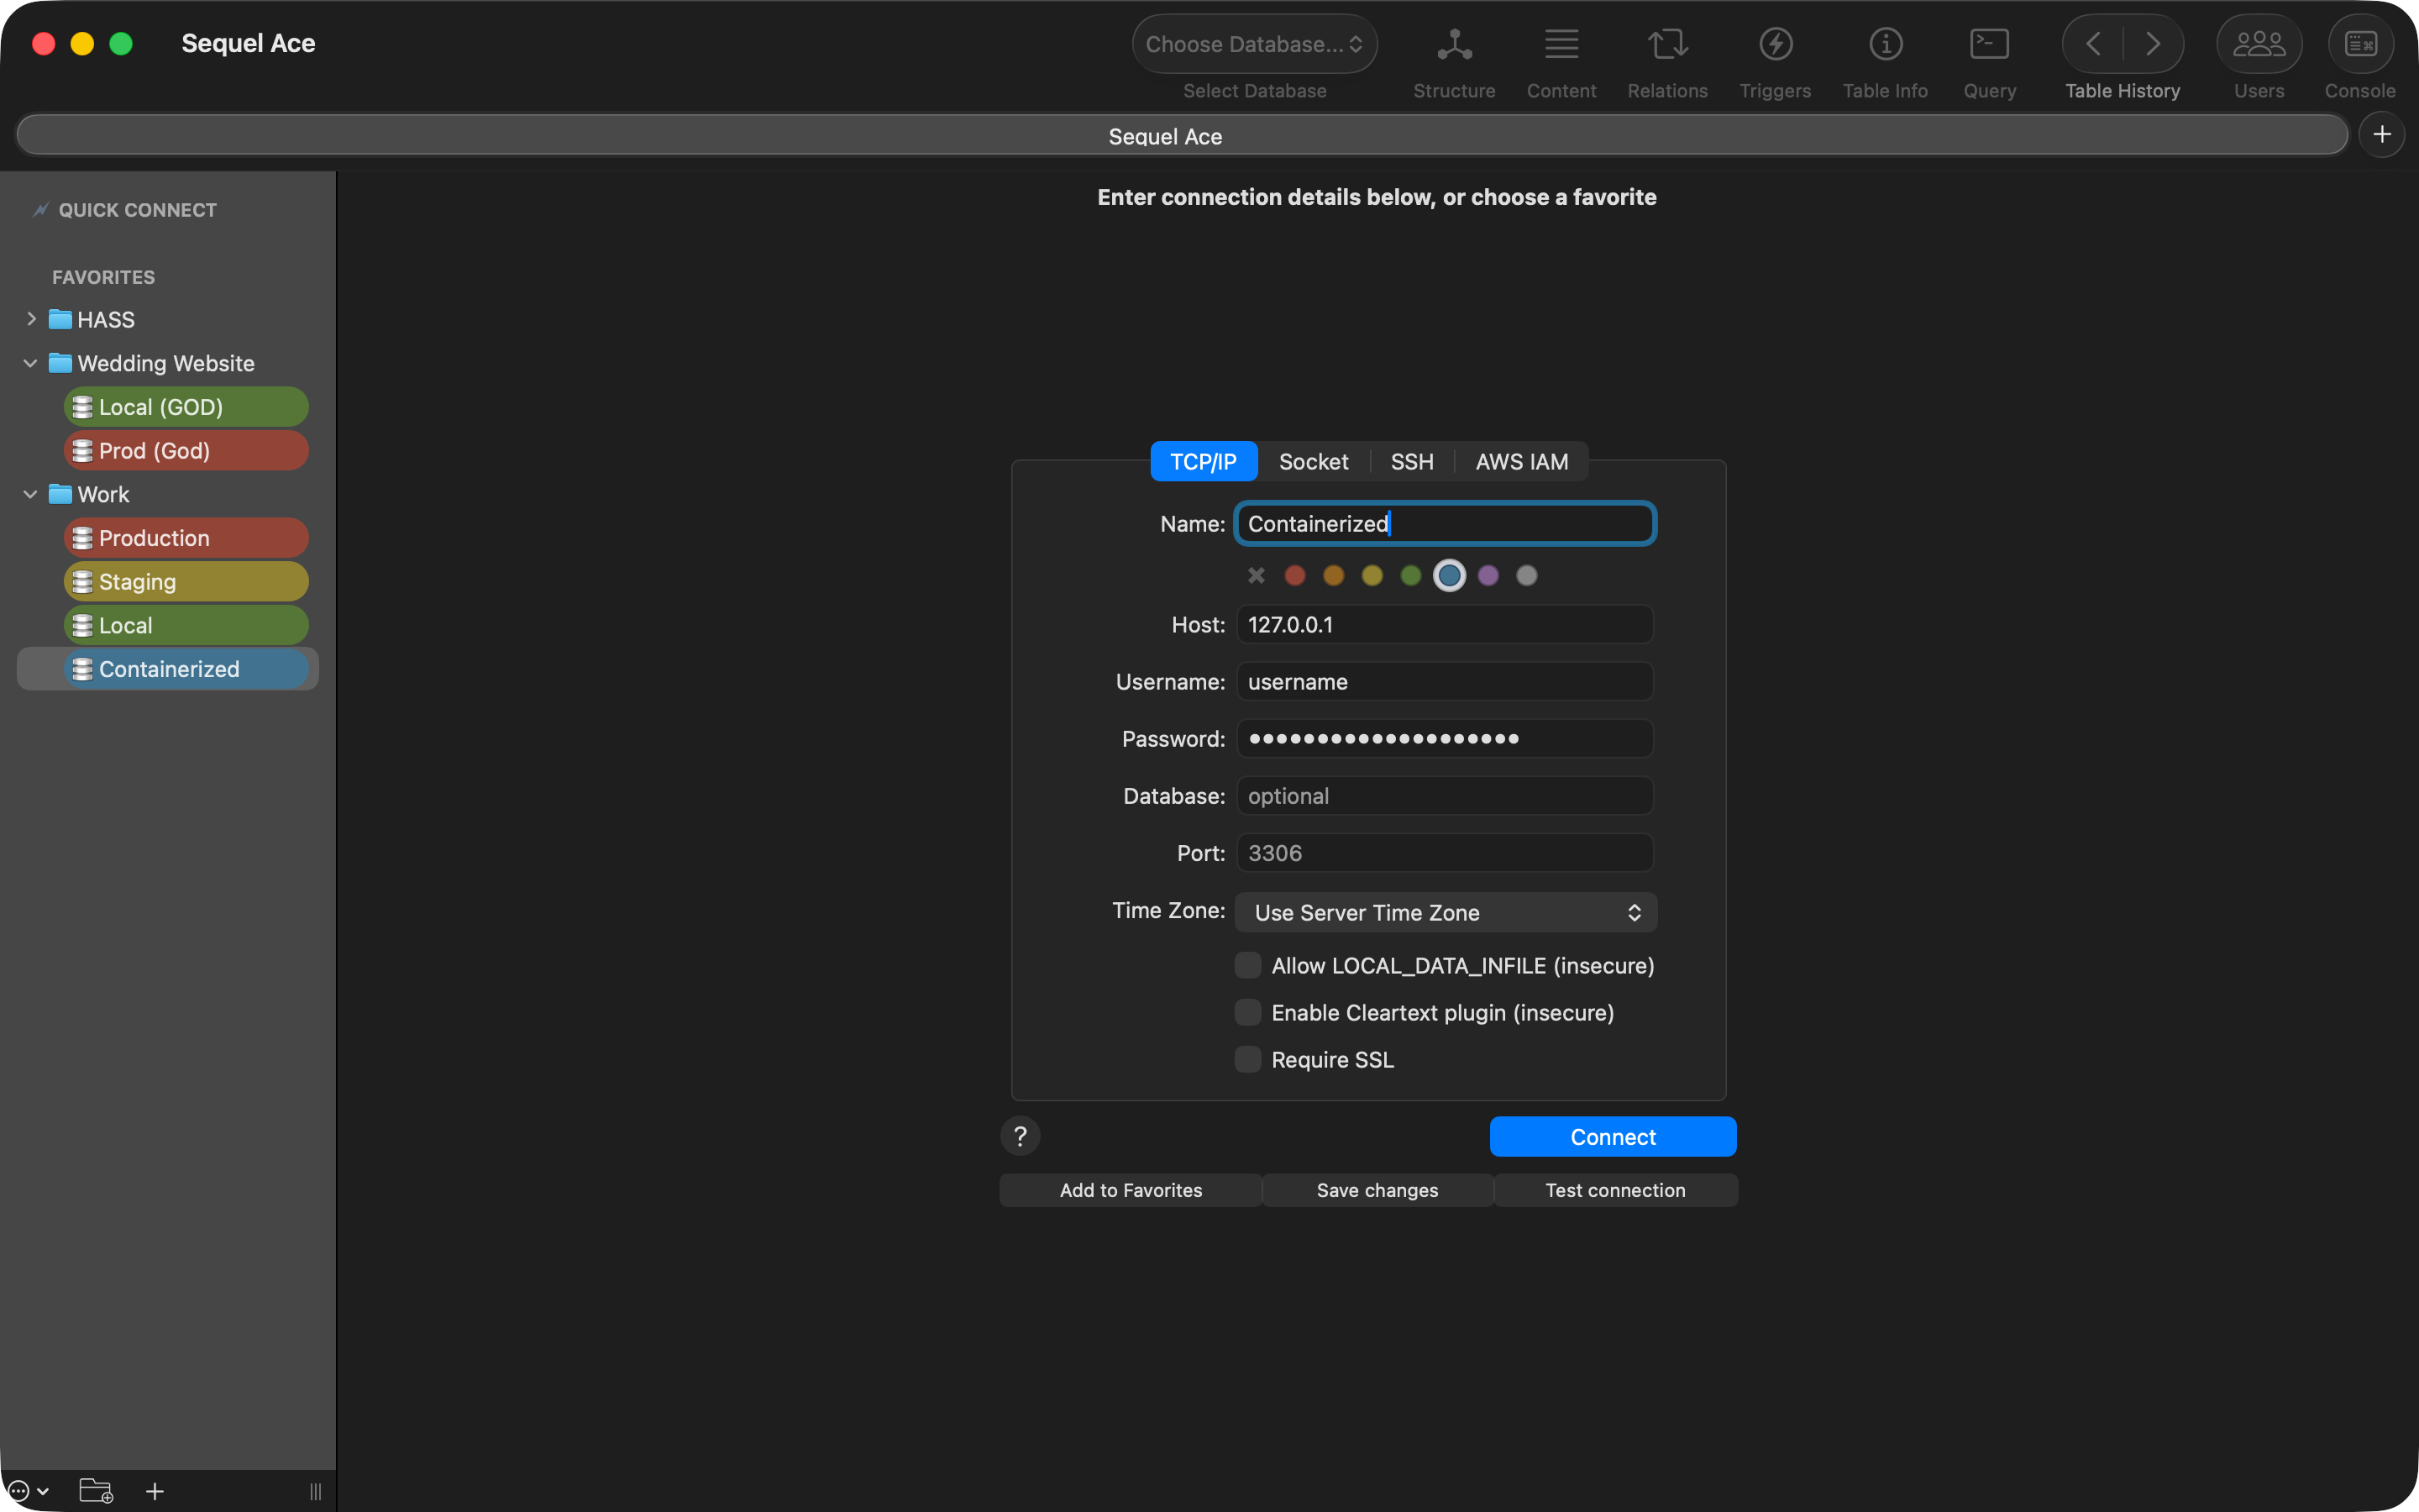This screenshot has width=2419, height=1512.
Task: Switch to the AWS IAM tab
Action: click(1521, 461)
